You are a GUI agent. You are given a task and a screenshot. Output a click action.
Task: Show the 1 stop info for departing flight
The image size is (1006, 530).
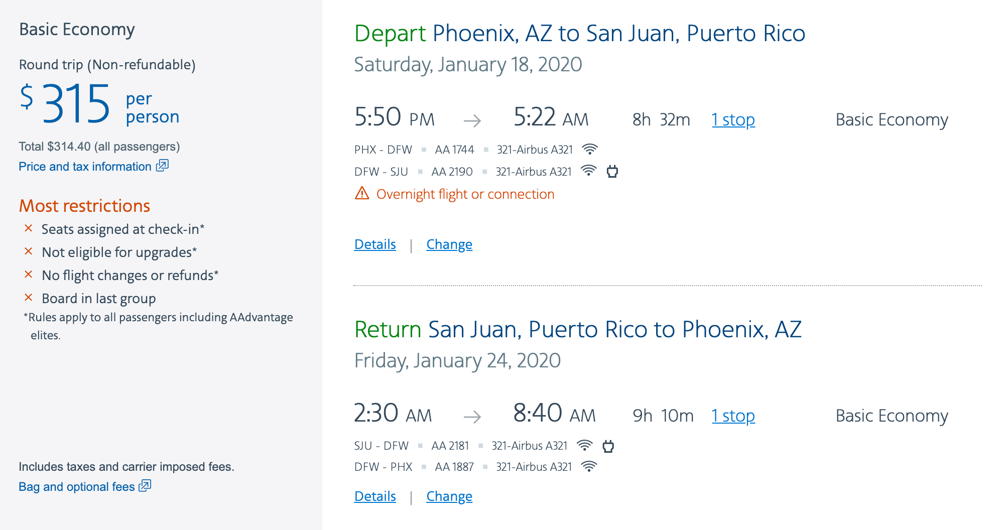coord(733,120)
